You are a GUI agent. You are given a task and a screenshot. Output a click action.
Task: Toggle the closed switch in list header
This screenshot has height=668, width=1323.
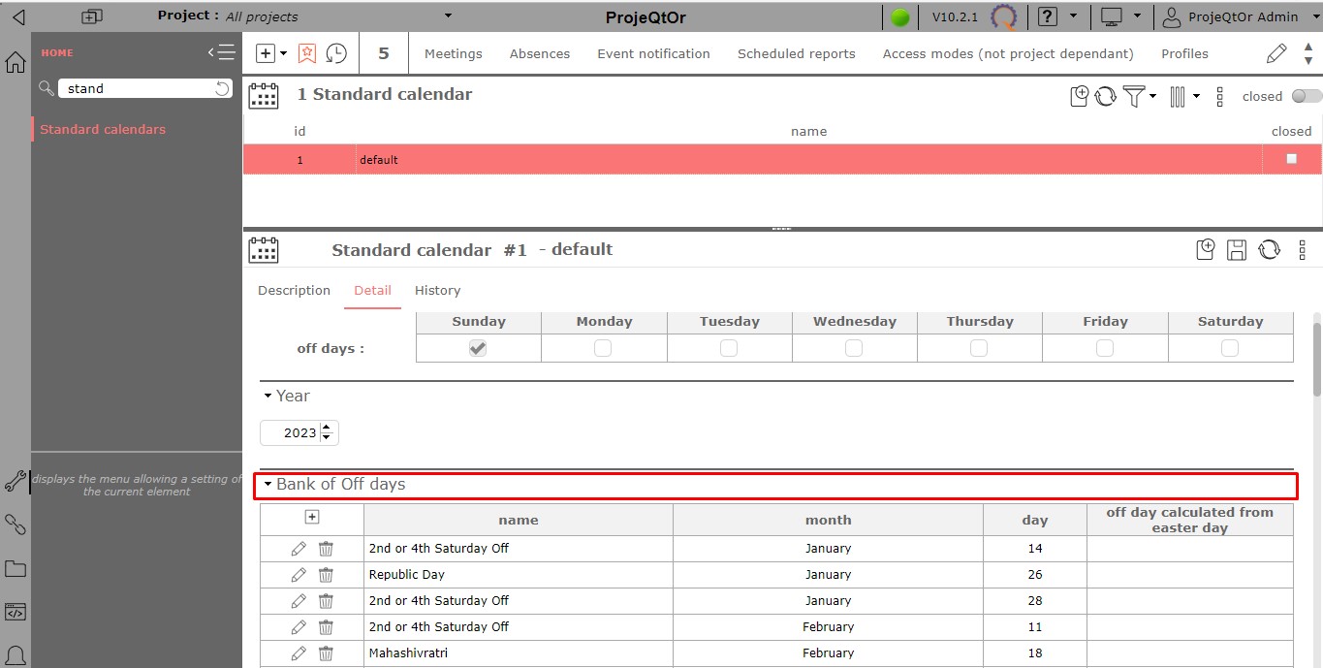[x=1306, y=96]
